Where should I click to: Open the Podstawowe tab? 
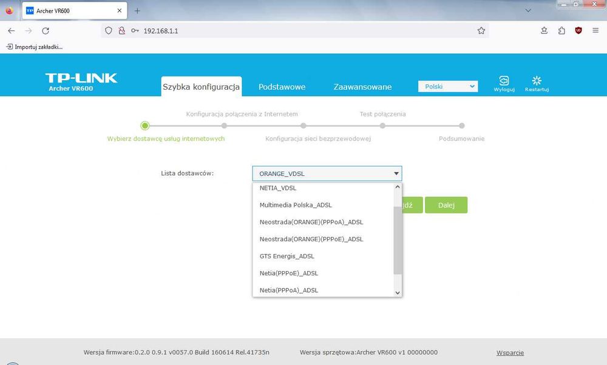coord(282,87)
